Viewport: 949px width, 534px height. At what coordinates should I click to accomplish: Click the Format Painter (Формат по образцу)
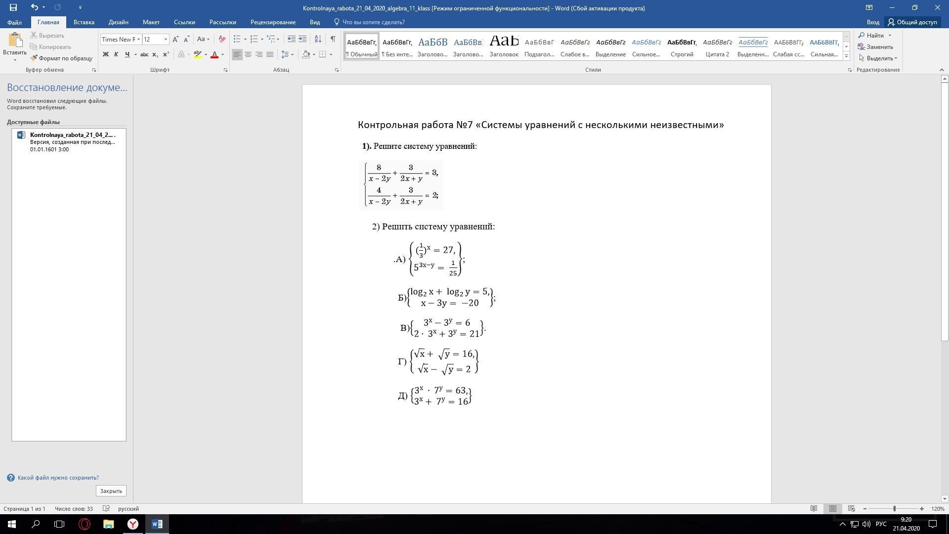pos(61,58)
